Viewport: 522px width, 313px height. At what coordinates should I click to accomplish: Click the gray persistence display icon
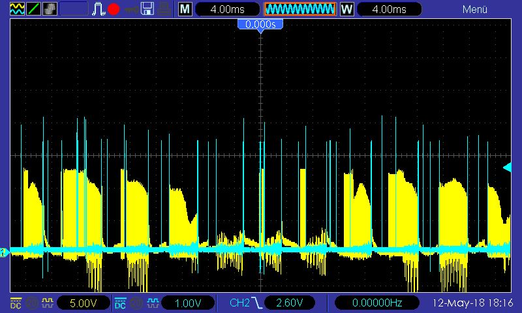[50, 9]
